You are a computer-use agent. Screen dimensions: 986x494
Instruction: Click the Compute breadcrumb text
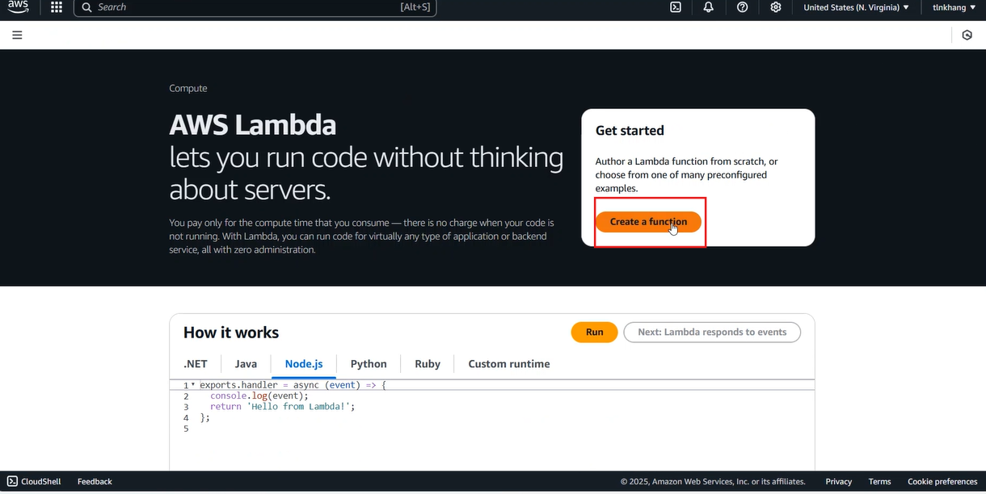[188, 89]
